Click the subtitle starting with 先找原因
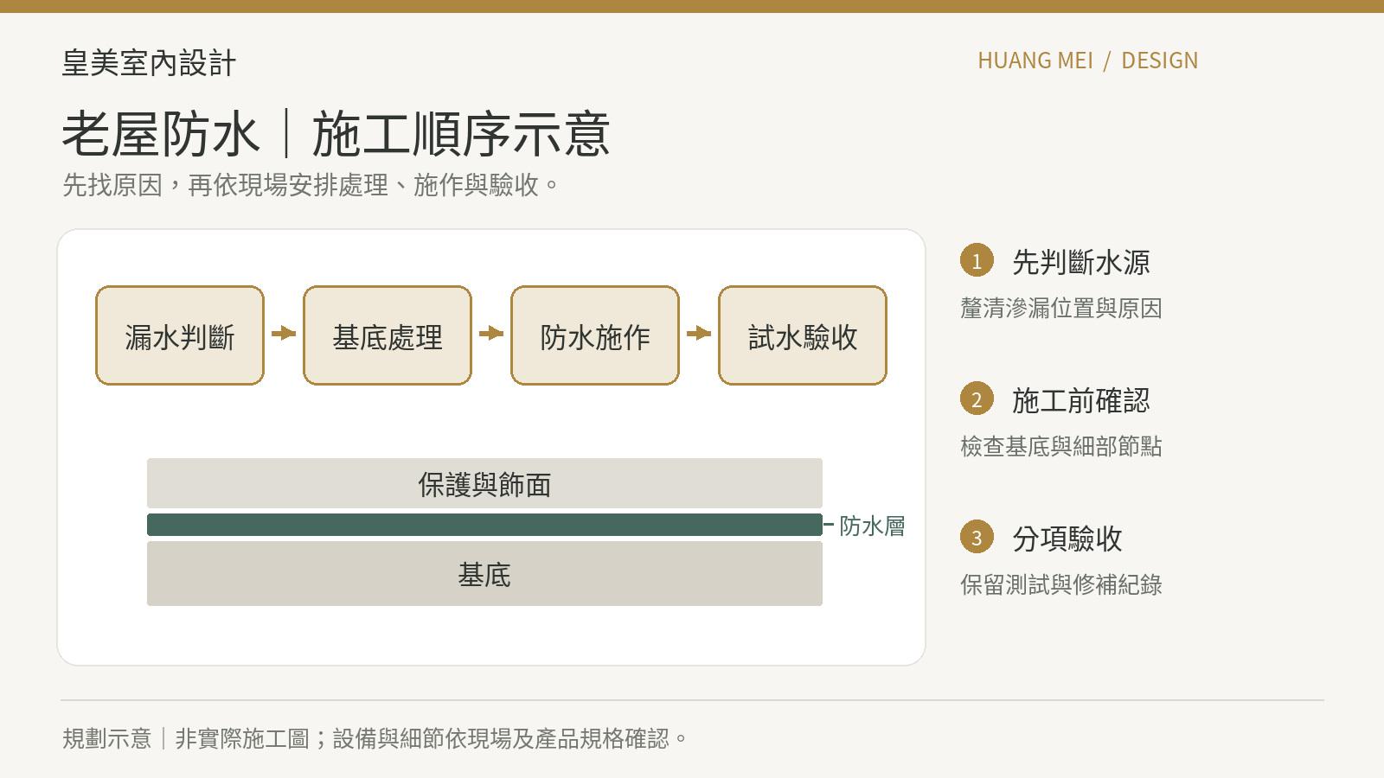The width and height of the screenshot is (1384, 778). pos(311,185)
